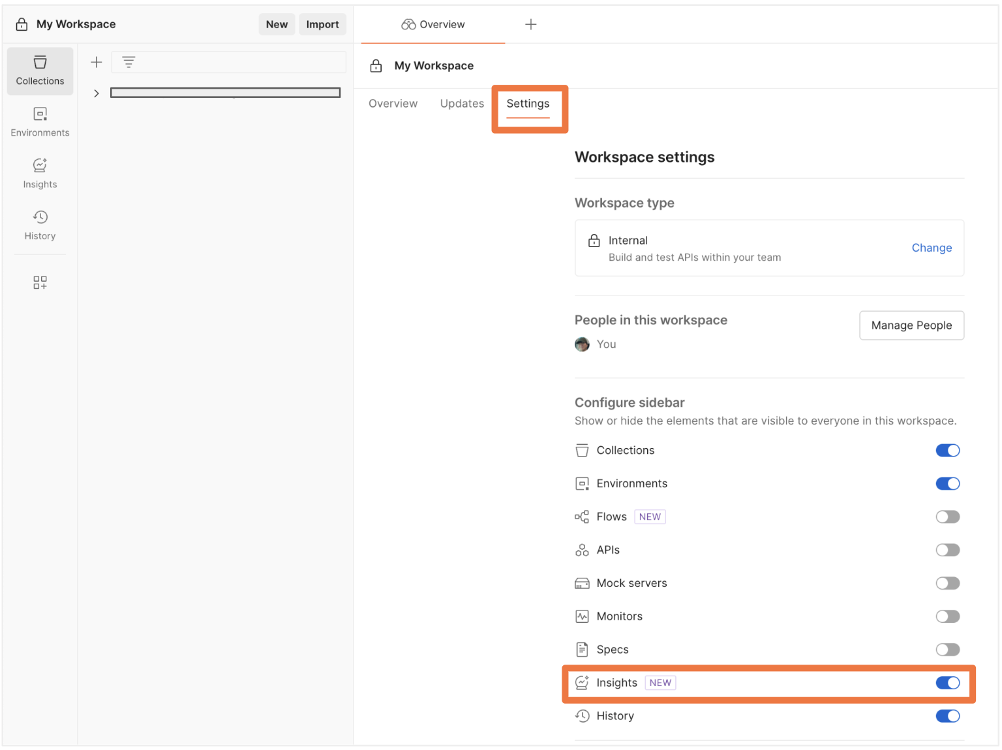Disable the Environments sidebar toggle
This screenshot has height=750, width=1002.
(x=948, y=484)
